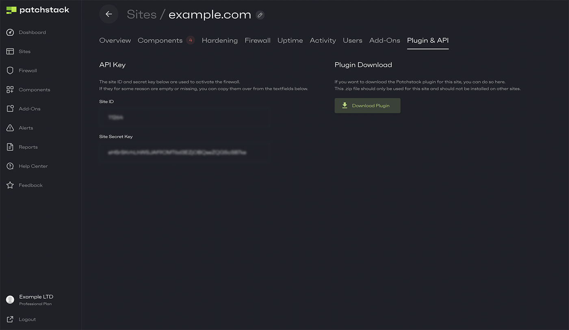Switch to the Users tab

pos(352,40)
